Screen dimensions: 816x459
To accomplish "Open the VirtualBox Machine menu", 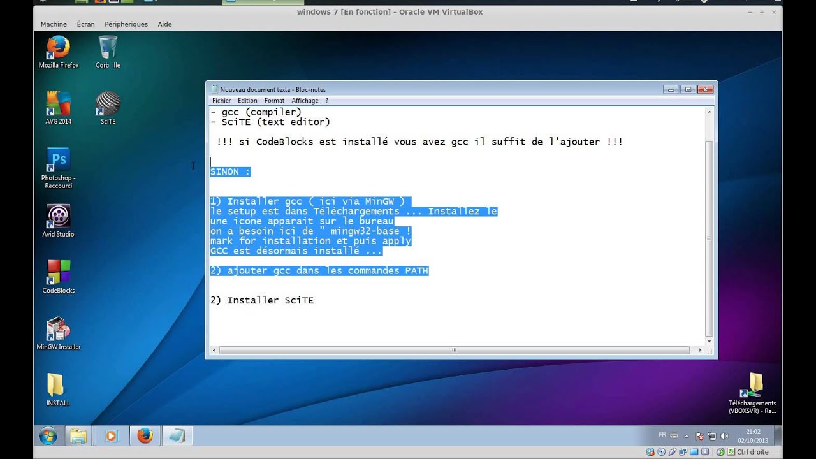I will point(54,24).
